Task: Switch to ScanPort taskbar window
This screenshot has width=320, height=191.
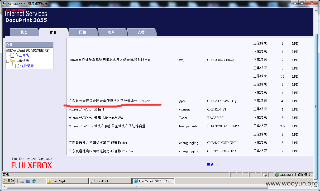Action: click(x=111, y=181)
